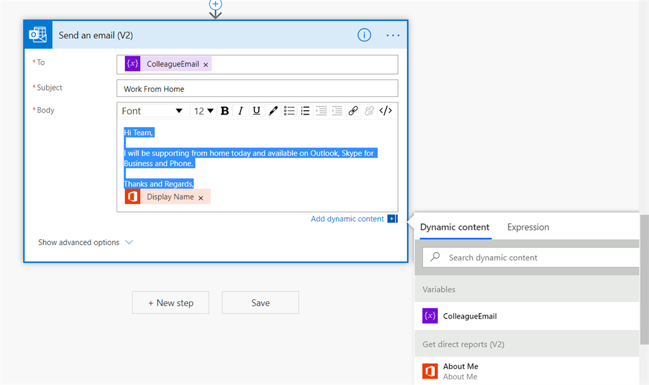
Task: Click the Search dynamic content field
Action: click(531, 258)
